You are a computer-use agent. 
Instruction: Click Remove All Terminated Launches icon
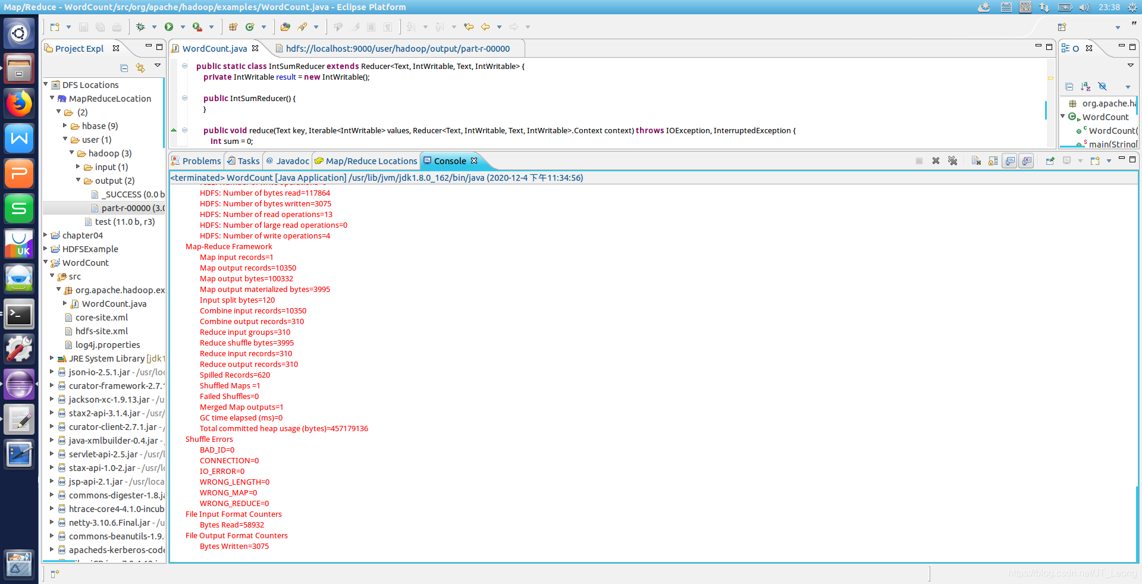952,161
